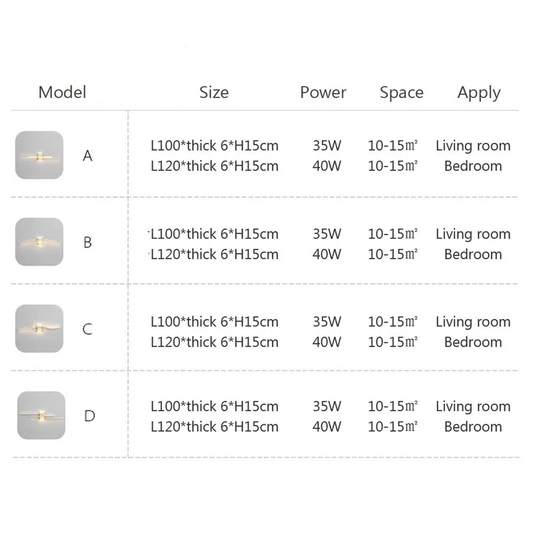Click the Model B curved lamp thumbnail
This screenshot has width=533, height=533.
[39, 242]
